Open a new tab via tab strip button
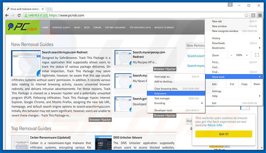Image resolution: width=266 pixels, height=153 pixels. [49, 9]
